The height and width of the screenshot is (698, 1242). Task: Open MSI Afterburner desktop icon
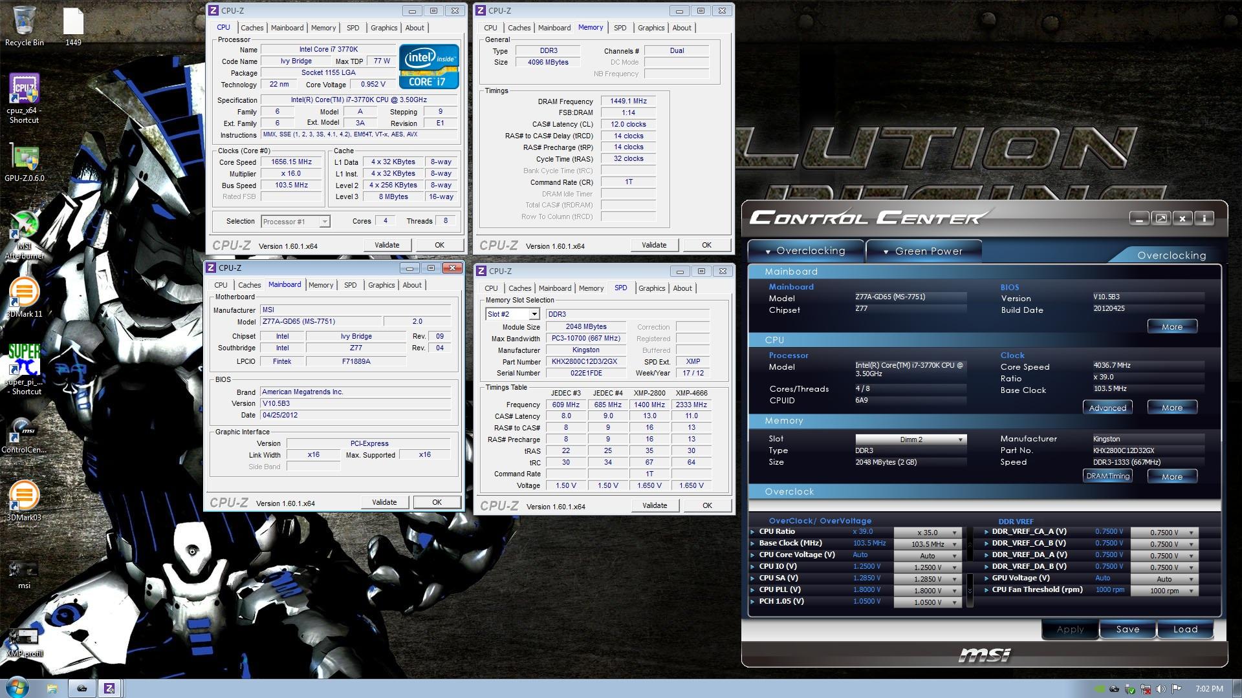click(24, 236)
